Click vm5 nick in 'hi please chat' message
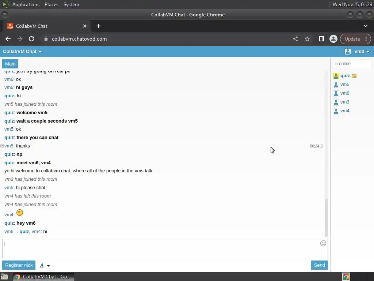 pyautogui.click(x=9, y=188)
